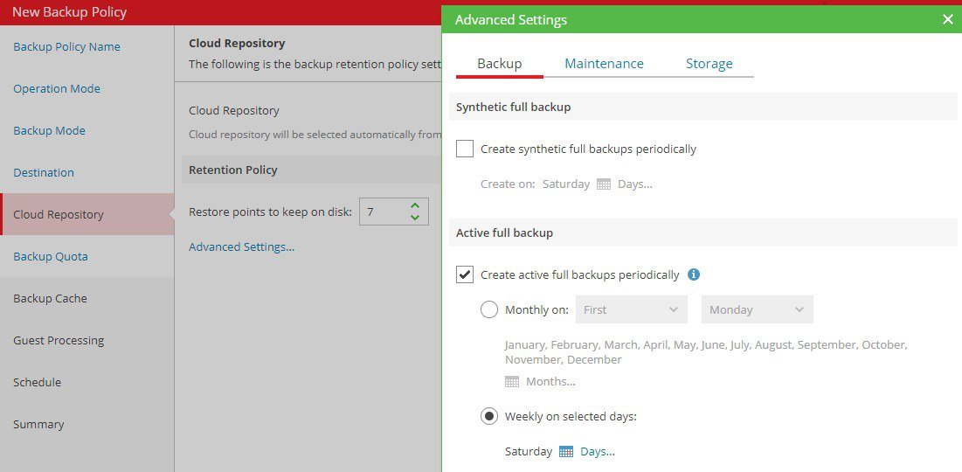The width and height of the screenshot is (962, 472).
Task: Click the calendar icon next to Months
Action: pyautogui.click(x=512, y=382)
